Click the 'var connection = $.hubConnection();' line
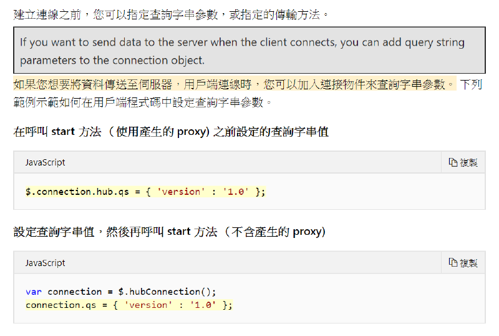Screen dimensions: 499x336 click(122, 292)
